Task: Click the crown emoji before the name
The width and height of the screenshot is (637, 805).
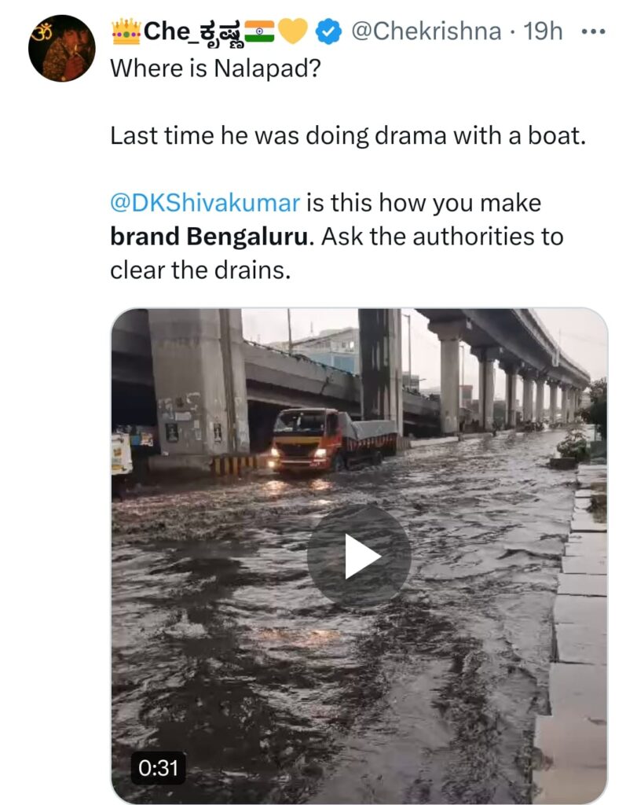Action: pos(126,31)
